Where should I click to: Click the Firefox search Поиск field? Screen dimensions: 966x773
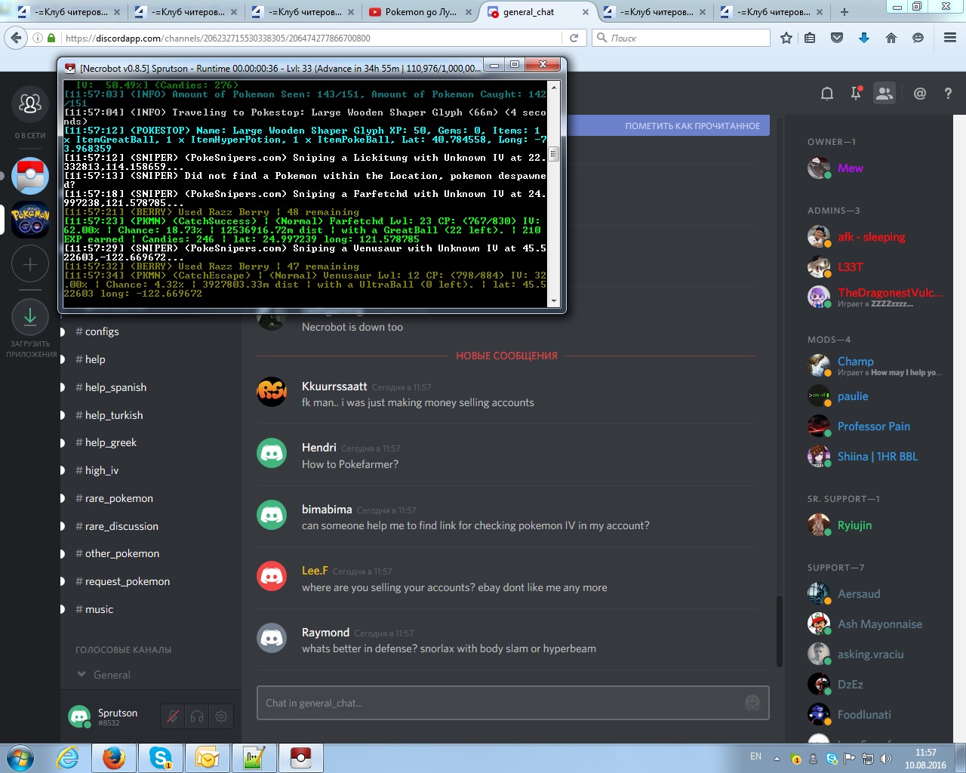681,38
